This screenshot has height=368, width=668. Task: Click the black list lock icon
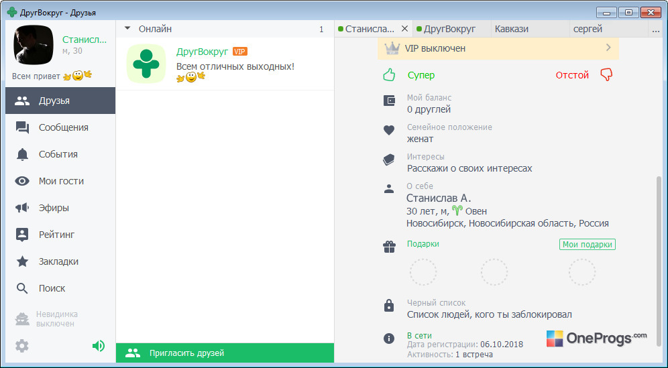(389, 306)
